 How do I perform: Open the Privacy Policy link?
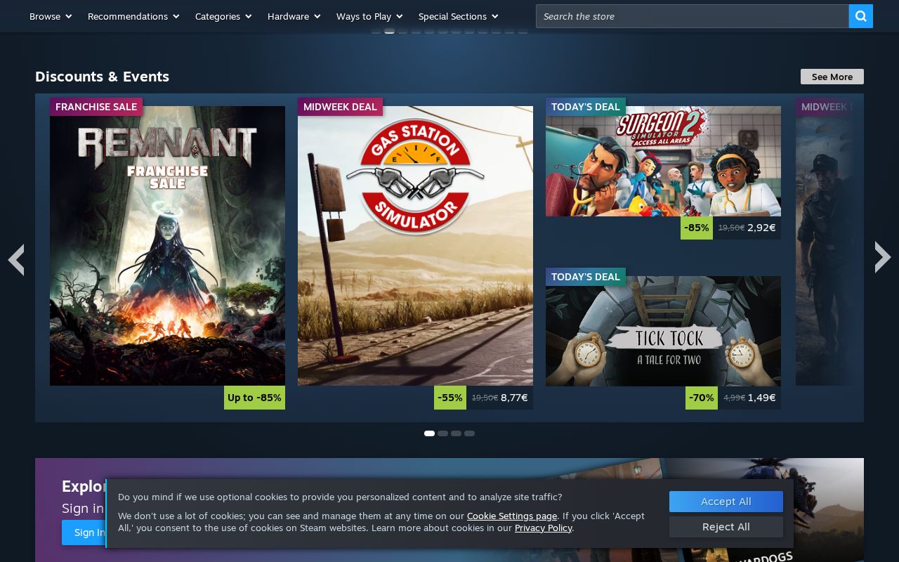(x=544, y=528)
